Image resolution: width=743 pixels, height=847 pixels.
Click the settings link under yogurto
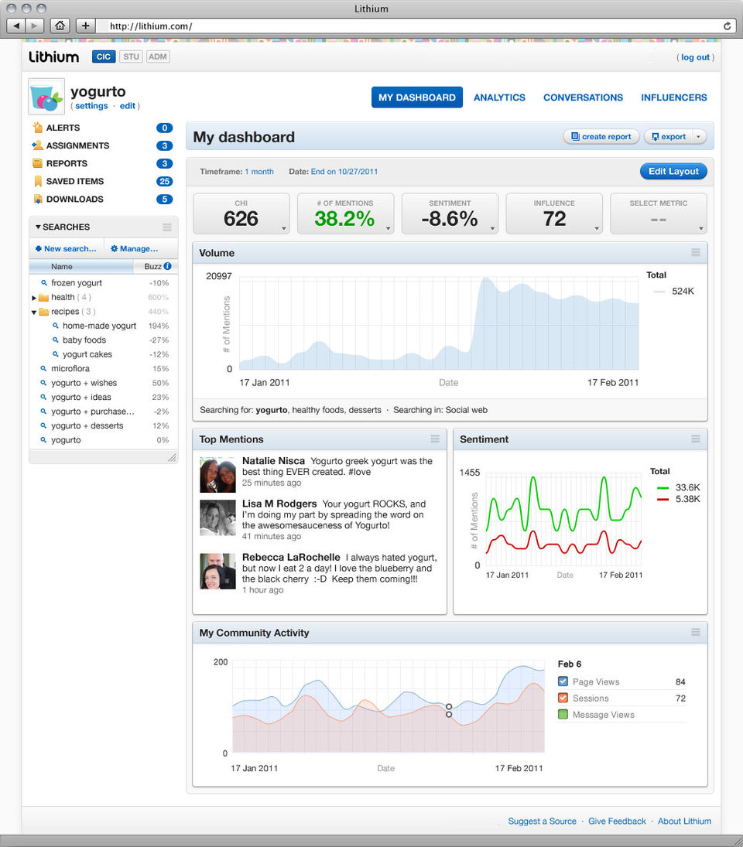pyautogui.click(x=91, y=106)
